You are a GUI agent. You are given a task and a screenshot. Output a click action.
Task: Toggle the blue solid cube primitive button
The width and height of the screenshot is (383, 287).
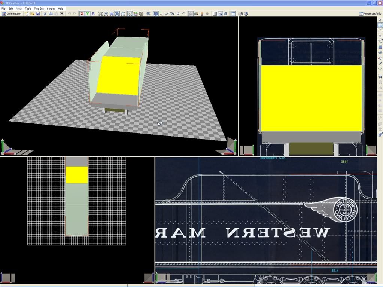tap(156, 14)
